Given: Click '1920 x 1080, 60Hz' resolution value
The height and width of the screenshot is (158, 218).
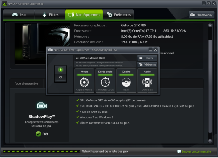Looking at the screenshot, I should 134,42.
